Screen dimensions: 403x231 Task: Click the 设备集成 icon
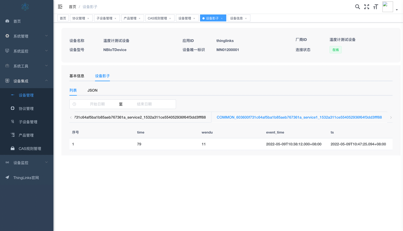click(x=7, y=81)
